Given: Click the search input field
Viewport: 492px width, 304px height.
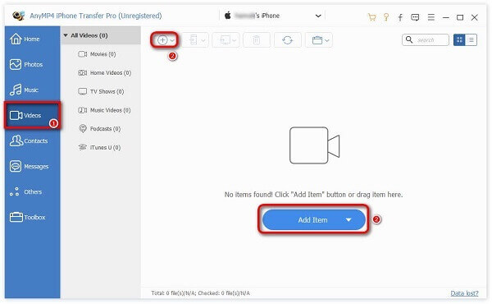Looking at the screenshot, I should [426, 40].
